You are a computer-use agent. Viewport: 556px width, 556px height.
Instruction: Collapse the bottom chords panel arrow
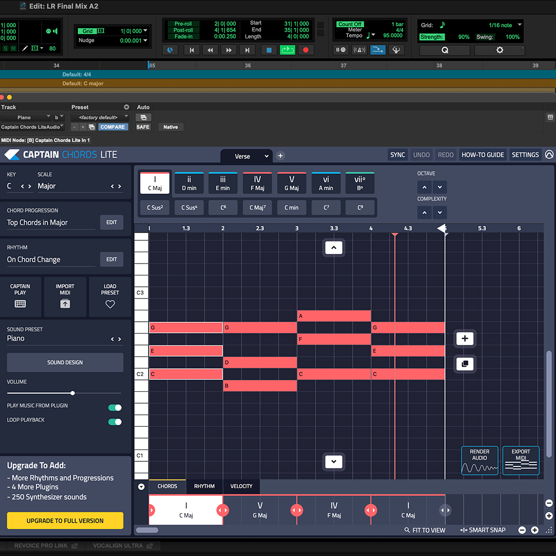141,487
